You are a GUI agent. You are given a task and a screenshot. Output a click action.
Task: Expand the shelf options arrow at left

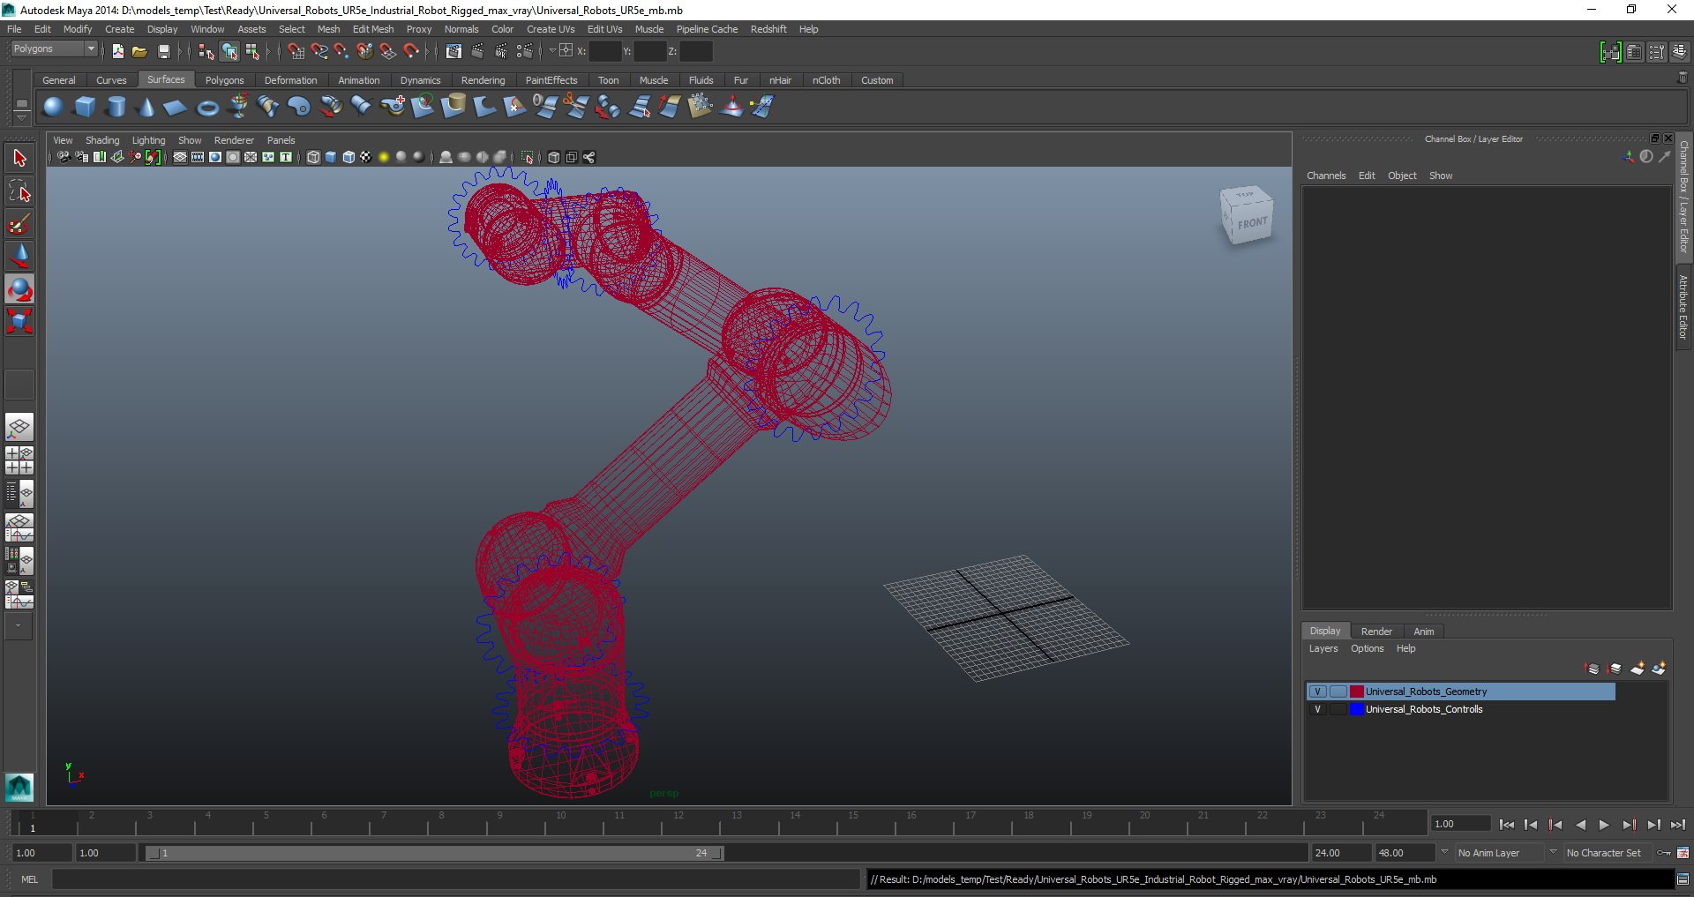(x=21, y=118)
